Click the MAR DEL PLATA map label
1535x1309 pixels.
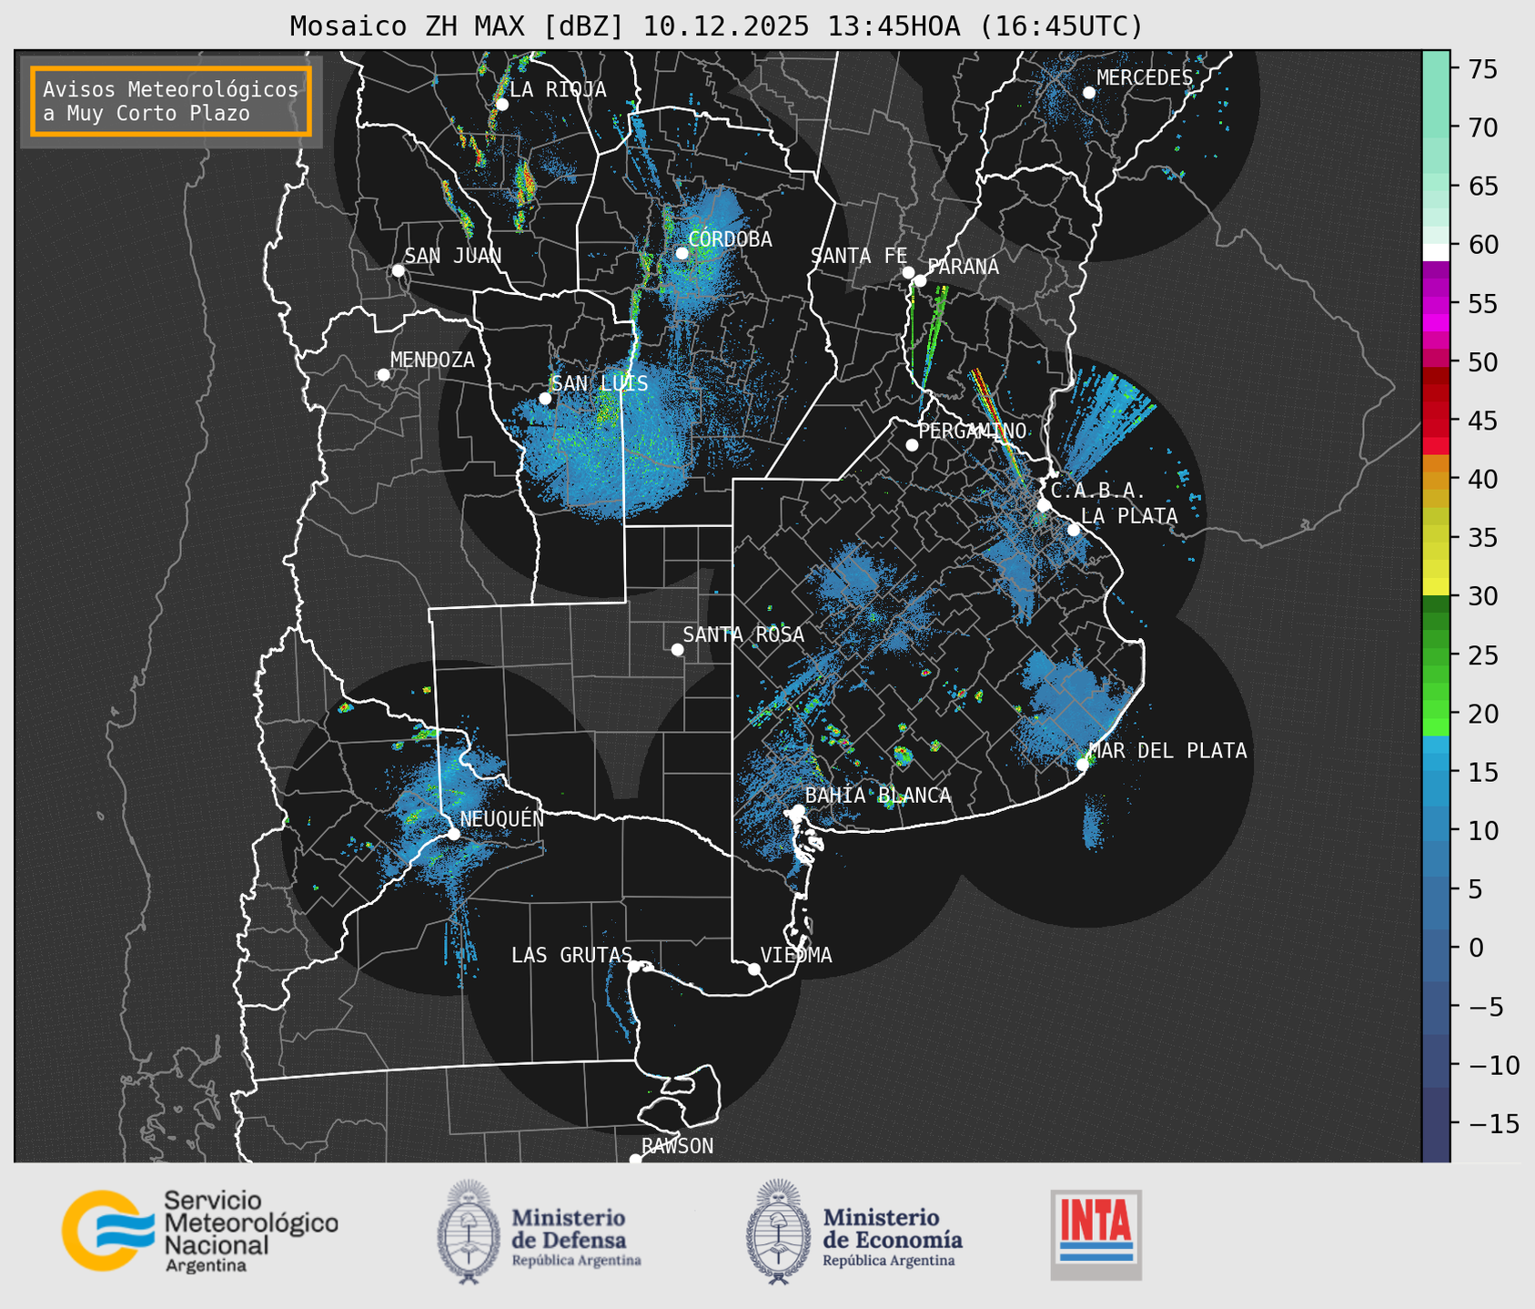tap(1167, 751)
